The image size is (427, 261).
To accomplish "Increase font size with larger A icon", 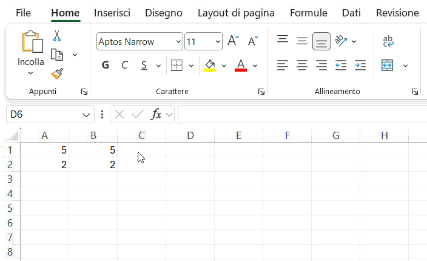I will point(234,41).
